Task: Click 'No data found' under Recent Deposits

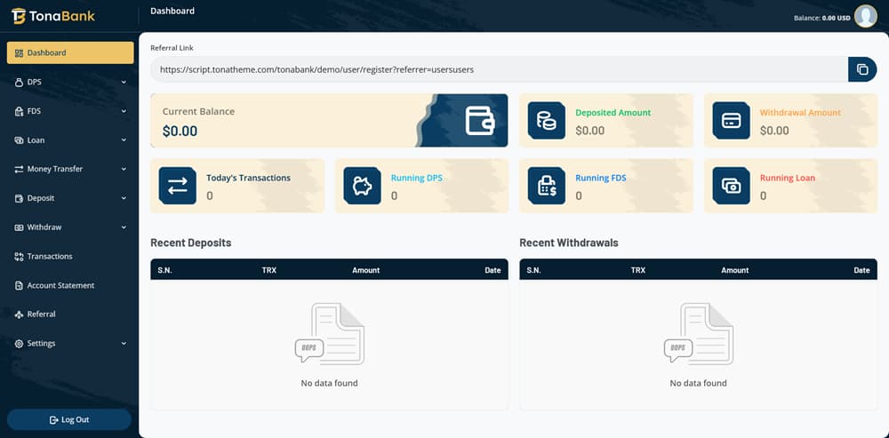Action: tap(330, 383)
